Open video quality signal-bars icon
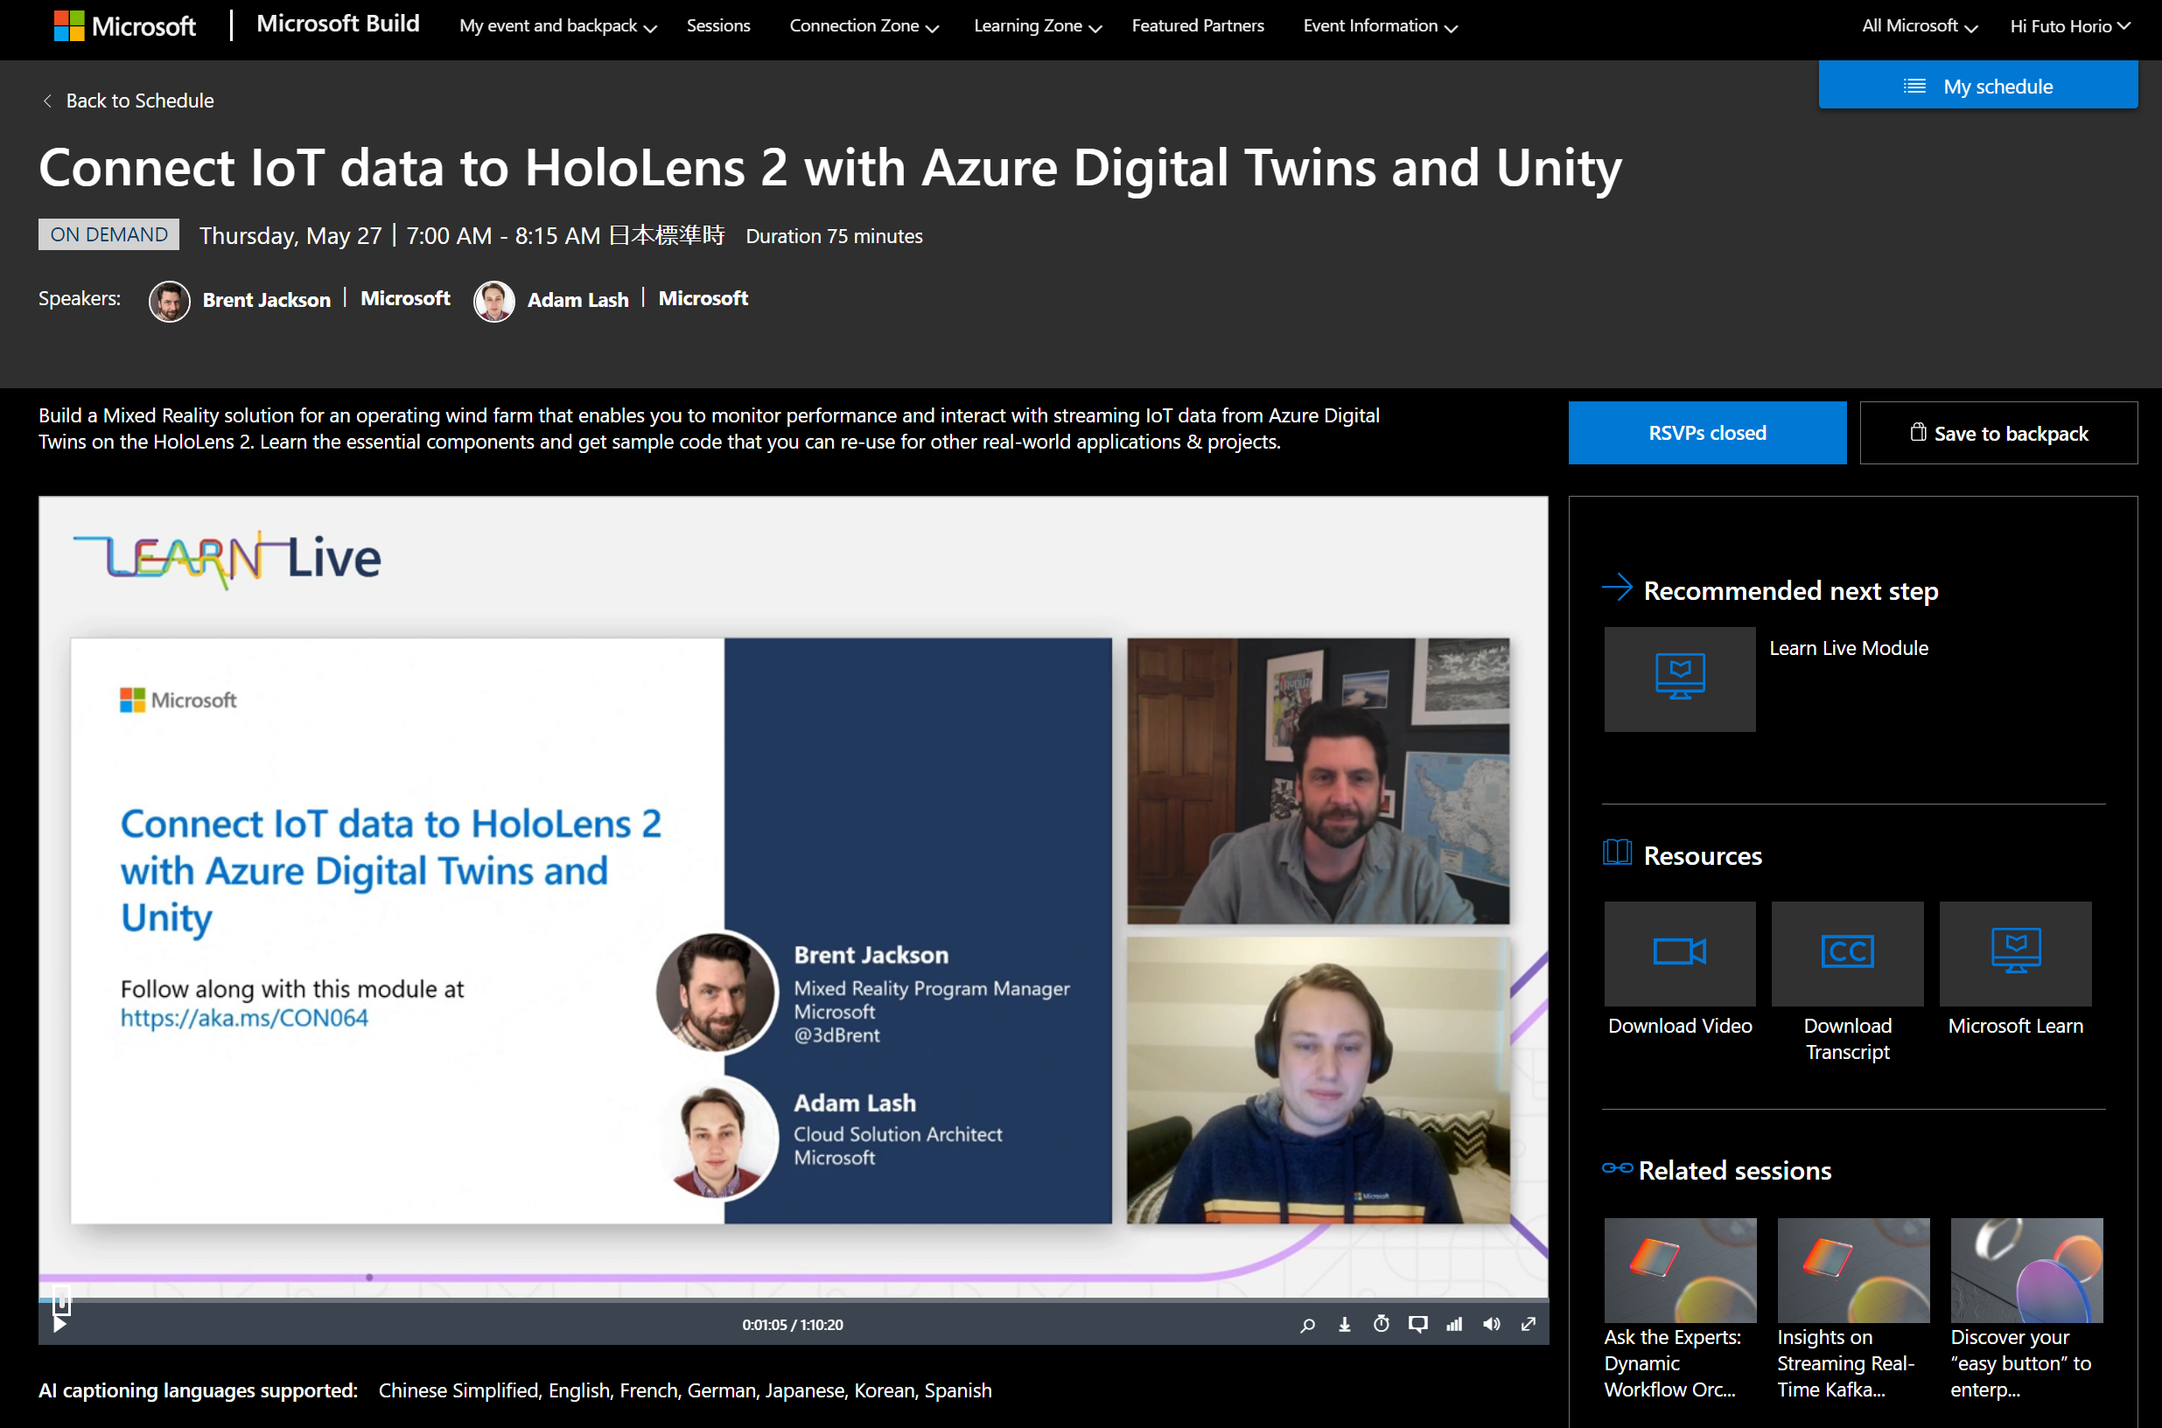 pos(1454,1325)
